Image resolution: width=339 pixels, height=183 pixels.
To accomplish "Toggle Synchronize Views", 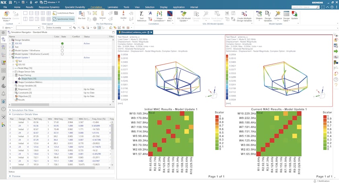I will click(x=64, y=19).
